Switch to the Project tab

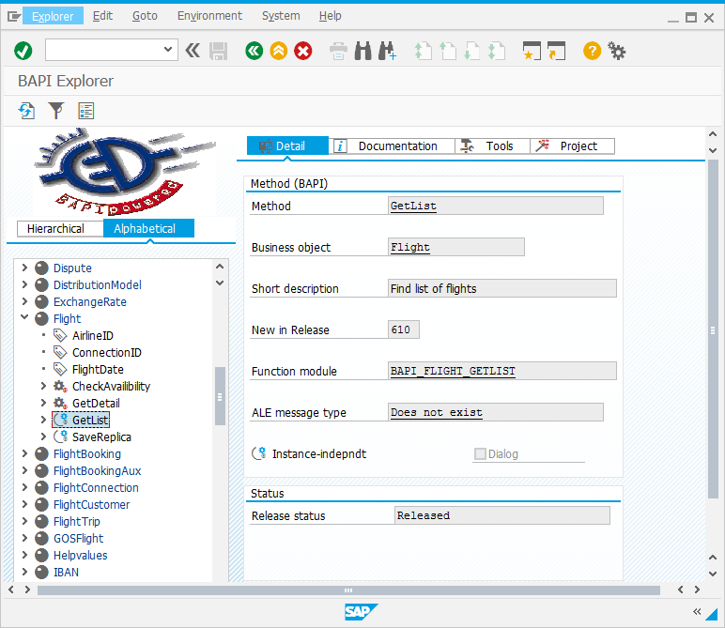[x=572, y=146]
